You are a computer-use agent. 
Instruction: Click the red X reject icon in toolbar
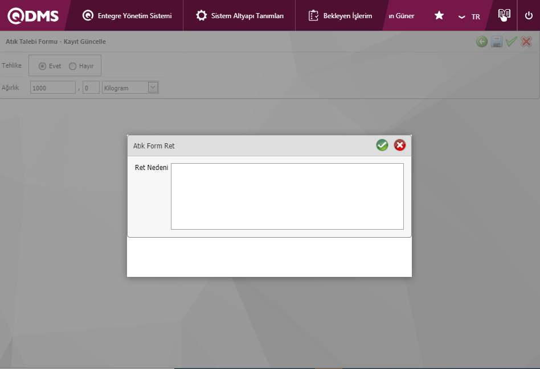526,42
